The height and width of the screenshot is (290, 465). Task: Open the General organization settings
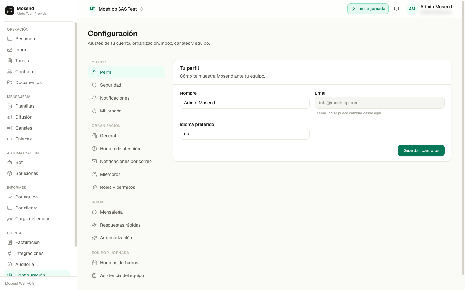(x=127, y=136)
